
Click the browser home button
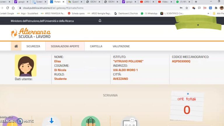pos(13,8)
